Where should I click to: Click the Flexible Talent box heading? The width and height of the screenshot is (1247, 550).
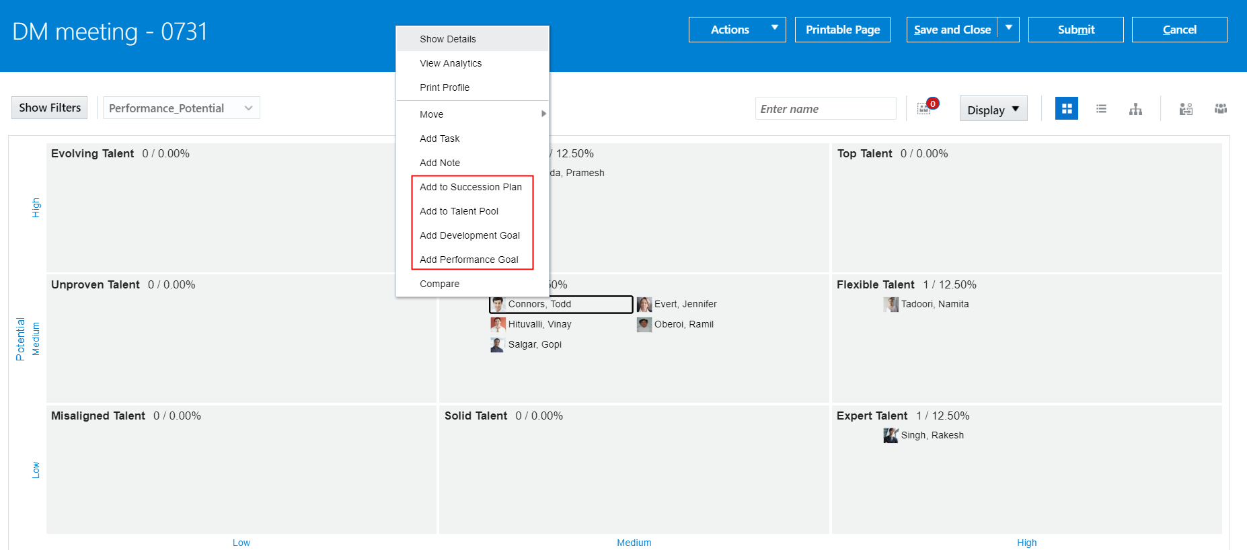(875, 284)
